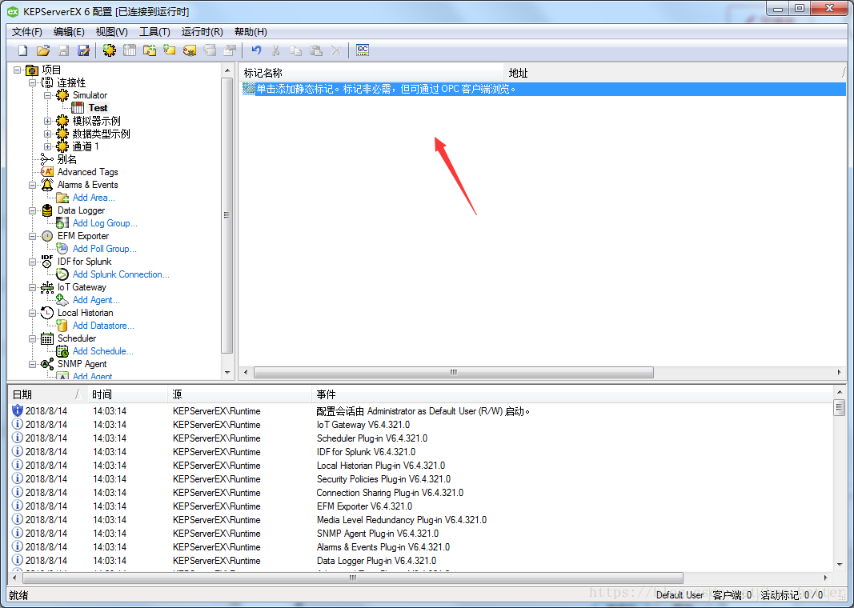Open Advanced Tags in the tree
854x608 pixels.
pyautogui.click(x=88, y=172)
